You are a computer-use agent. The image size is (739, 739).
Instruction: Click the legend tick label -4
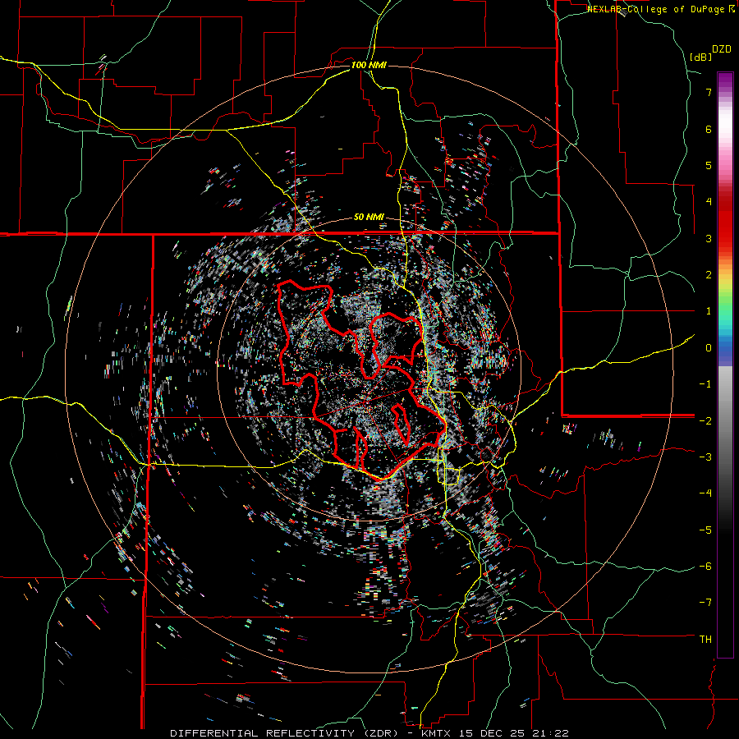click(705, 493)
